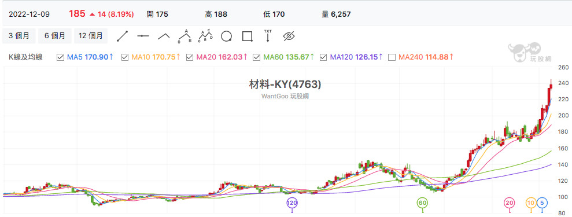
Task: Select the TXT text annotation tool
Action: 268,36
